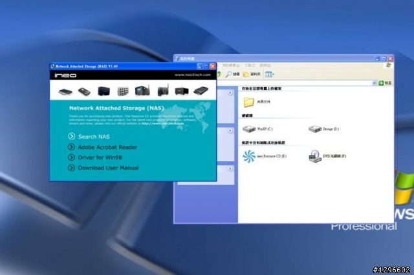Viewport: 414px width, 275px height.
Task: Open the address bar dropdown arrow
Action: pos(374,83)
